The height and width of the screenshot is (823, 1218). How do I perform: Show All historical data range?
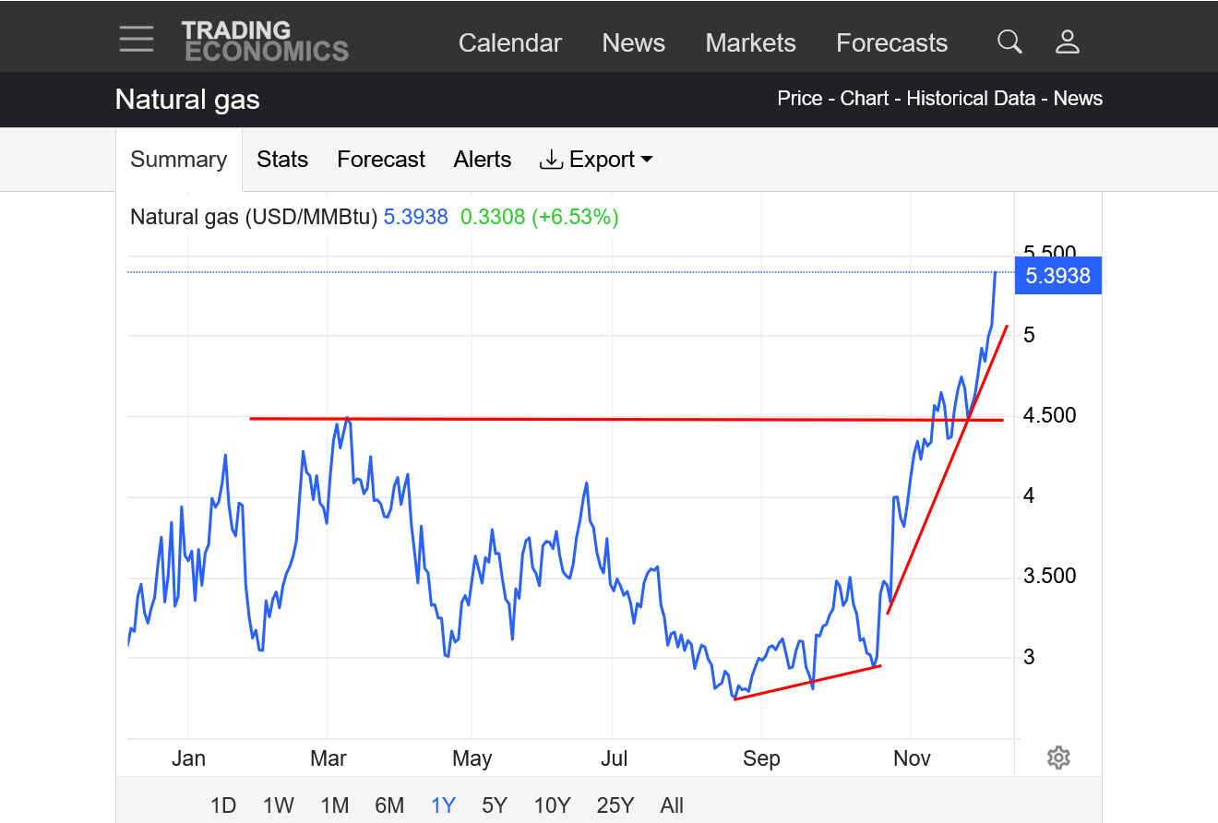(672, 805)
